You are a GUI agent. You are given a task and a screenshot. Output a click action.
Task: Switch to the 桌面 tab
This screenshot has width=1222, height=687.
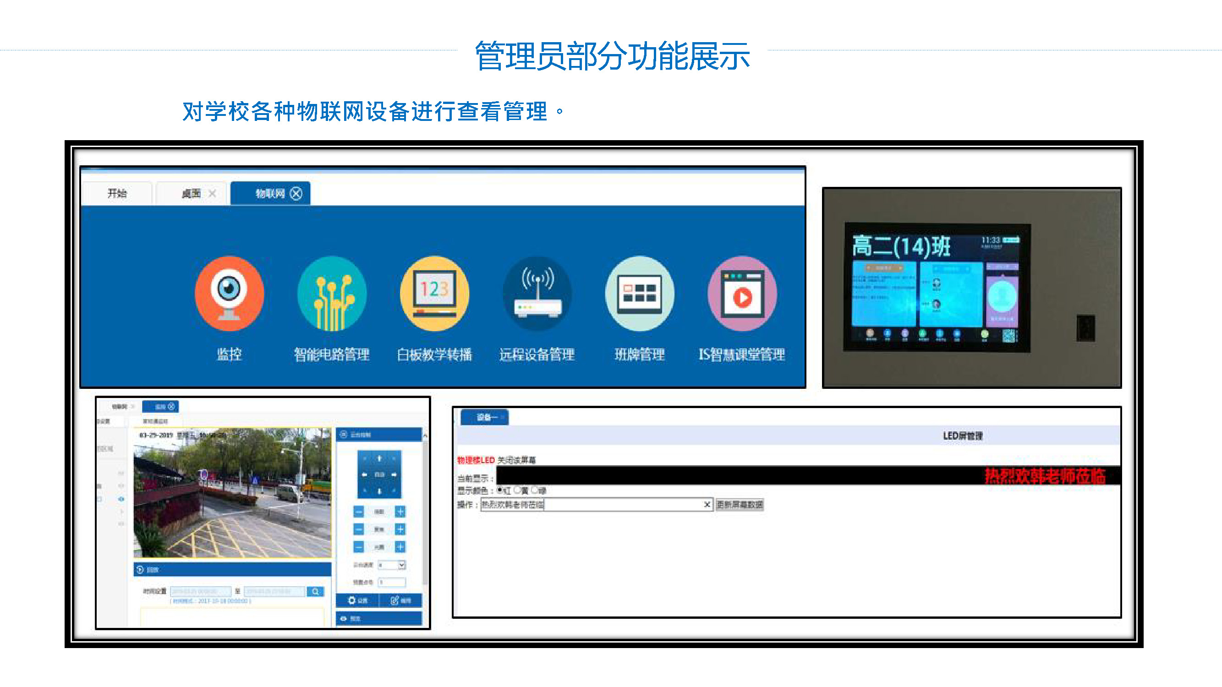click(x=192, y=193)
